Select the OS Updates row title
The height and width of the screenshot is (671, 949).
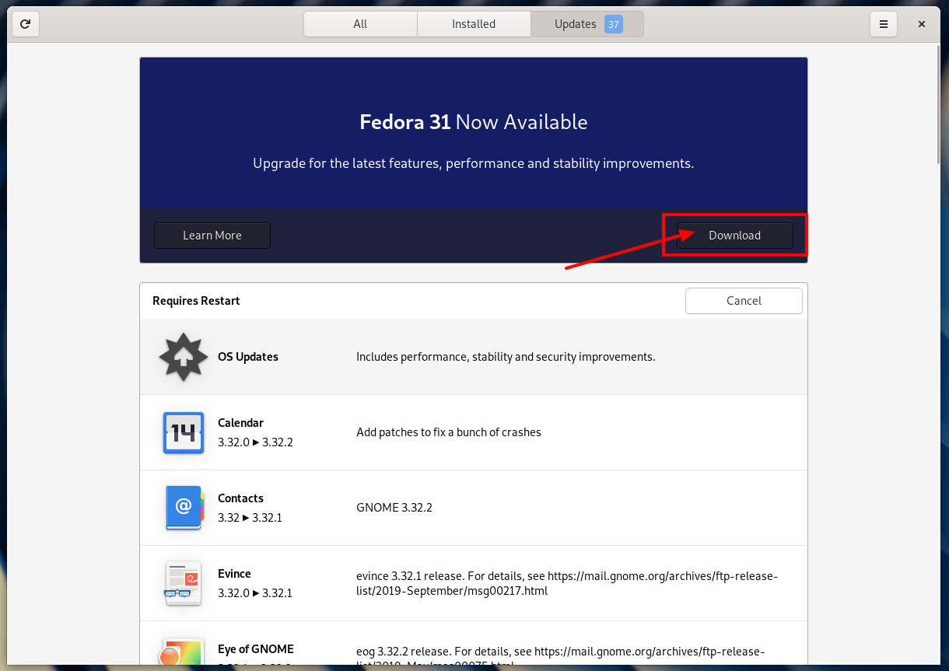pyautogui.click(x=248, y=357)
